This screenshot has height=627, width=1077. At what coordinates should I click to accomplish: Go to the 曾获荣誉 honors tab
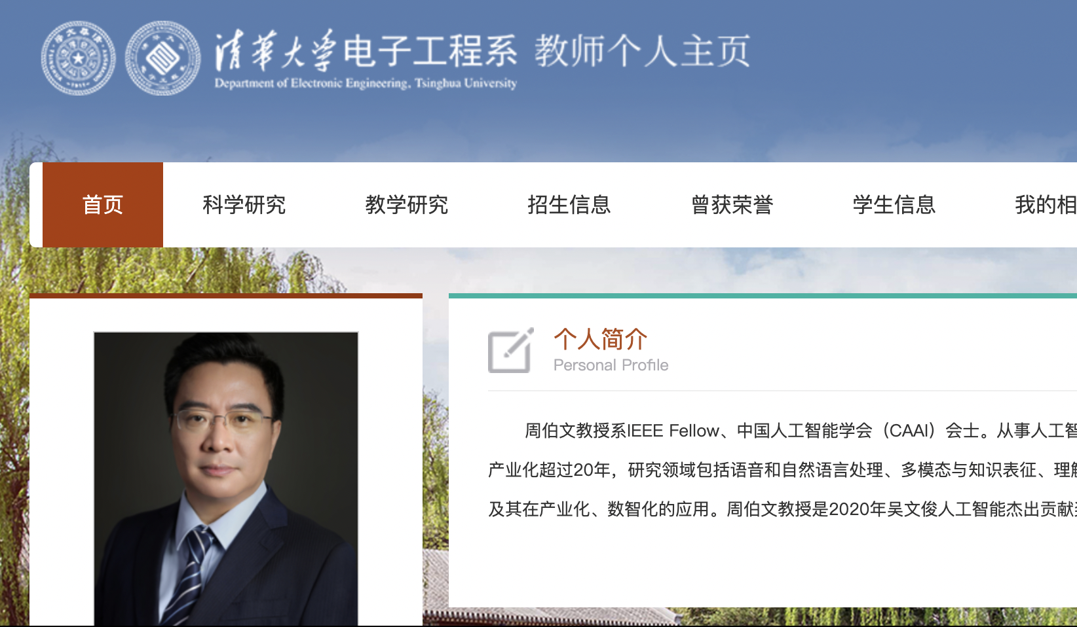732,205
